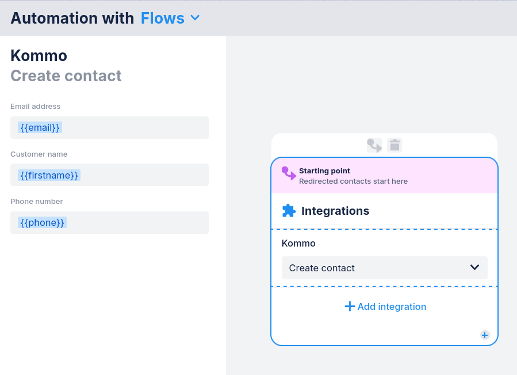Click the chevron arrow next to Flows

coord(195,18)
